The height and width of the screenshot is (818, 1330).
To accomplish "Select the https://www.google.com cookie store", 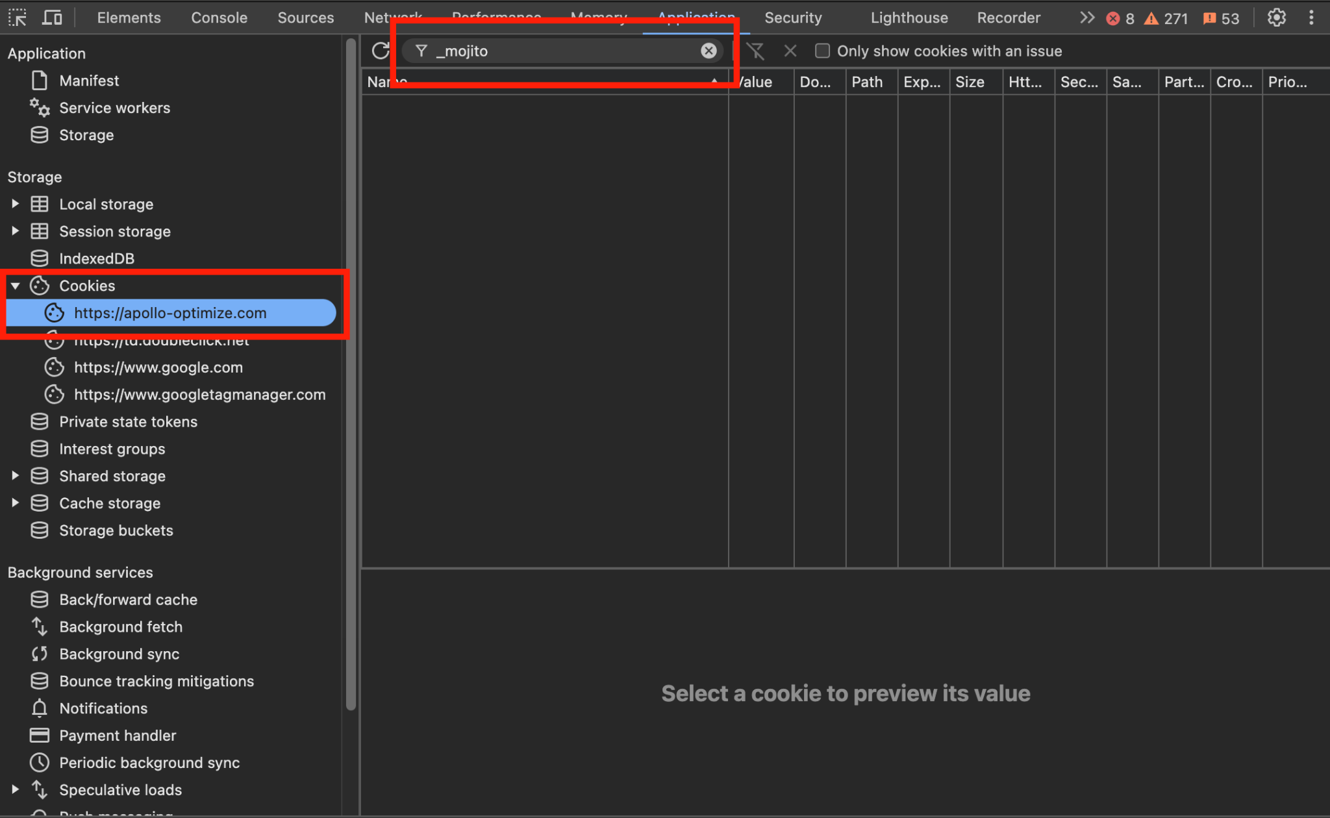I will (158, 367).
